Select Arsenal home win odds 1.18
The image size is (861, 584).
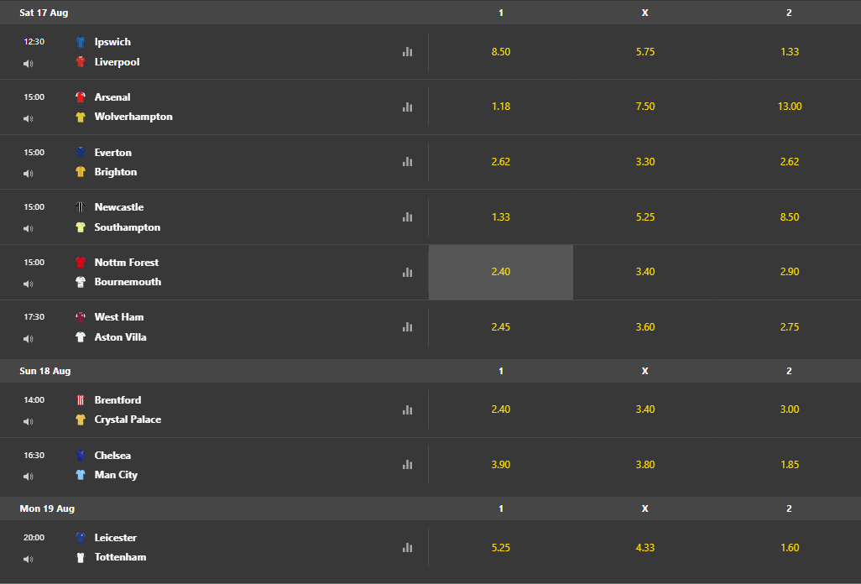point(501,107)
